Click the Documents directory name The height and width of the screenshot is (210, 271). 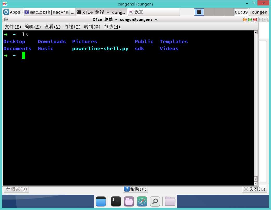click(x=17, y=49)
